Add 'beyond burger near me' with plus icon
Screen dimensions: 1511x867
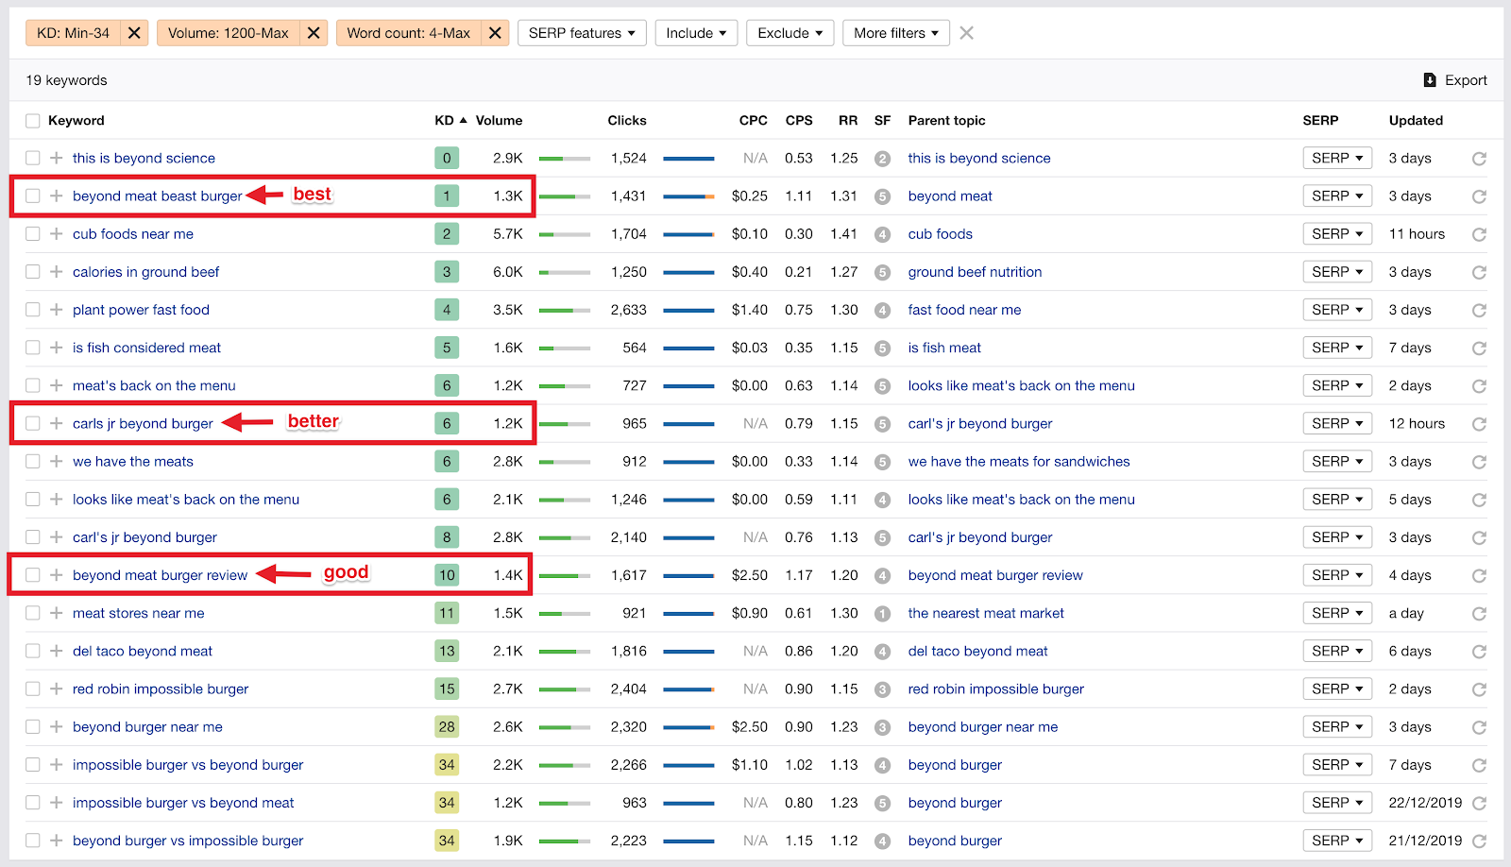(x=57, y=726)
